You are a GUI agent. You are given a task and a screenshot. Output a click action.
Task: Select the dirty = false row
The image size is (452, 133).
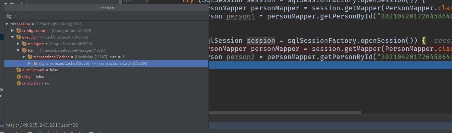tap(106, 77)
